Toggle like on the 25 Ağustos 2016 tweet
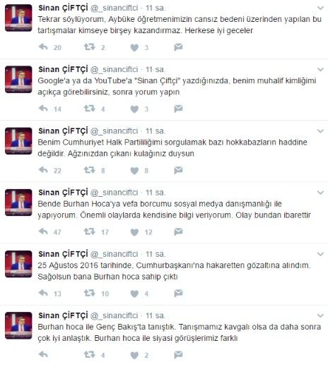The width and height of the screenshot is (328, 374). point(134,294)
